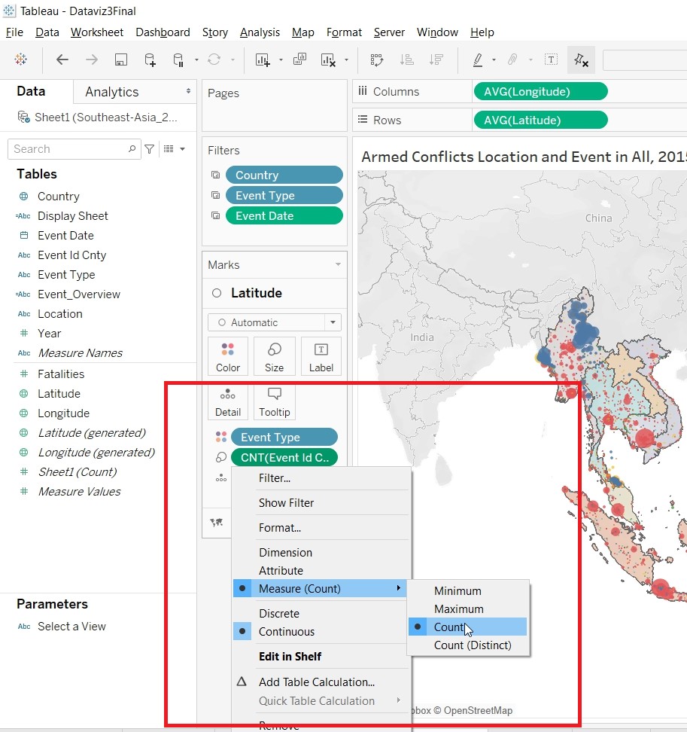Click the Save workbook toolbar icon
687x732 pixels.
120,60
